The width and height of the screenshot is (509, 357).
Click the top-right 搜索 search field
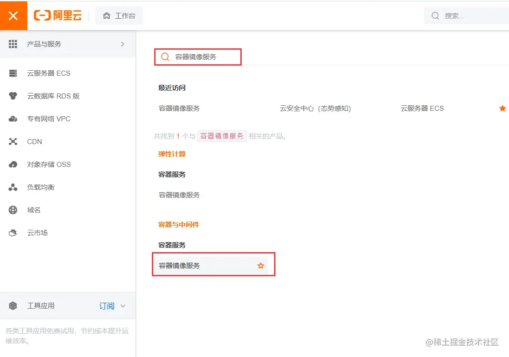pyautogui.click(x=467, y=16)
